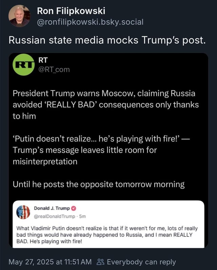Click the green RT logo avatar
217x270 pixels.
(23, 64)
